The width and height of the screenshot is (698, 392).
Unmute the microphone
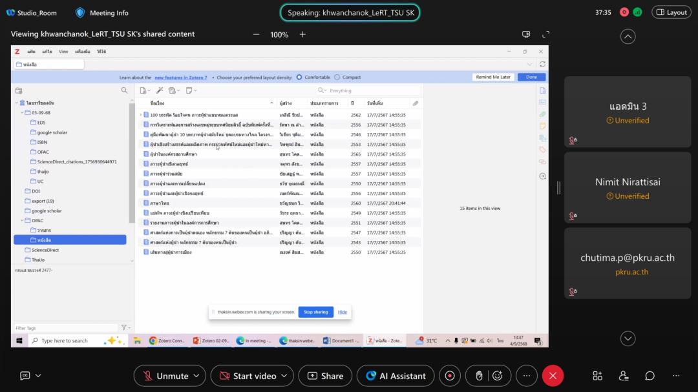165,376
